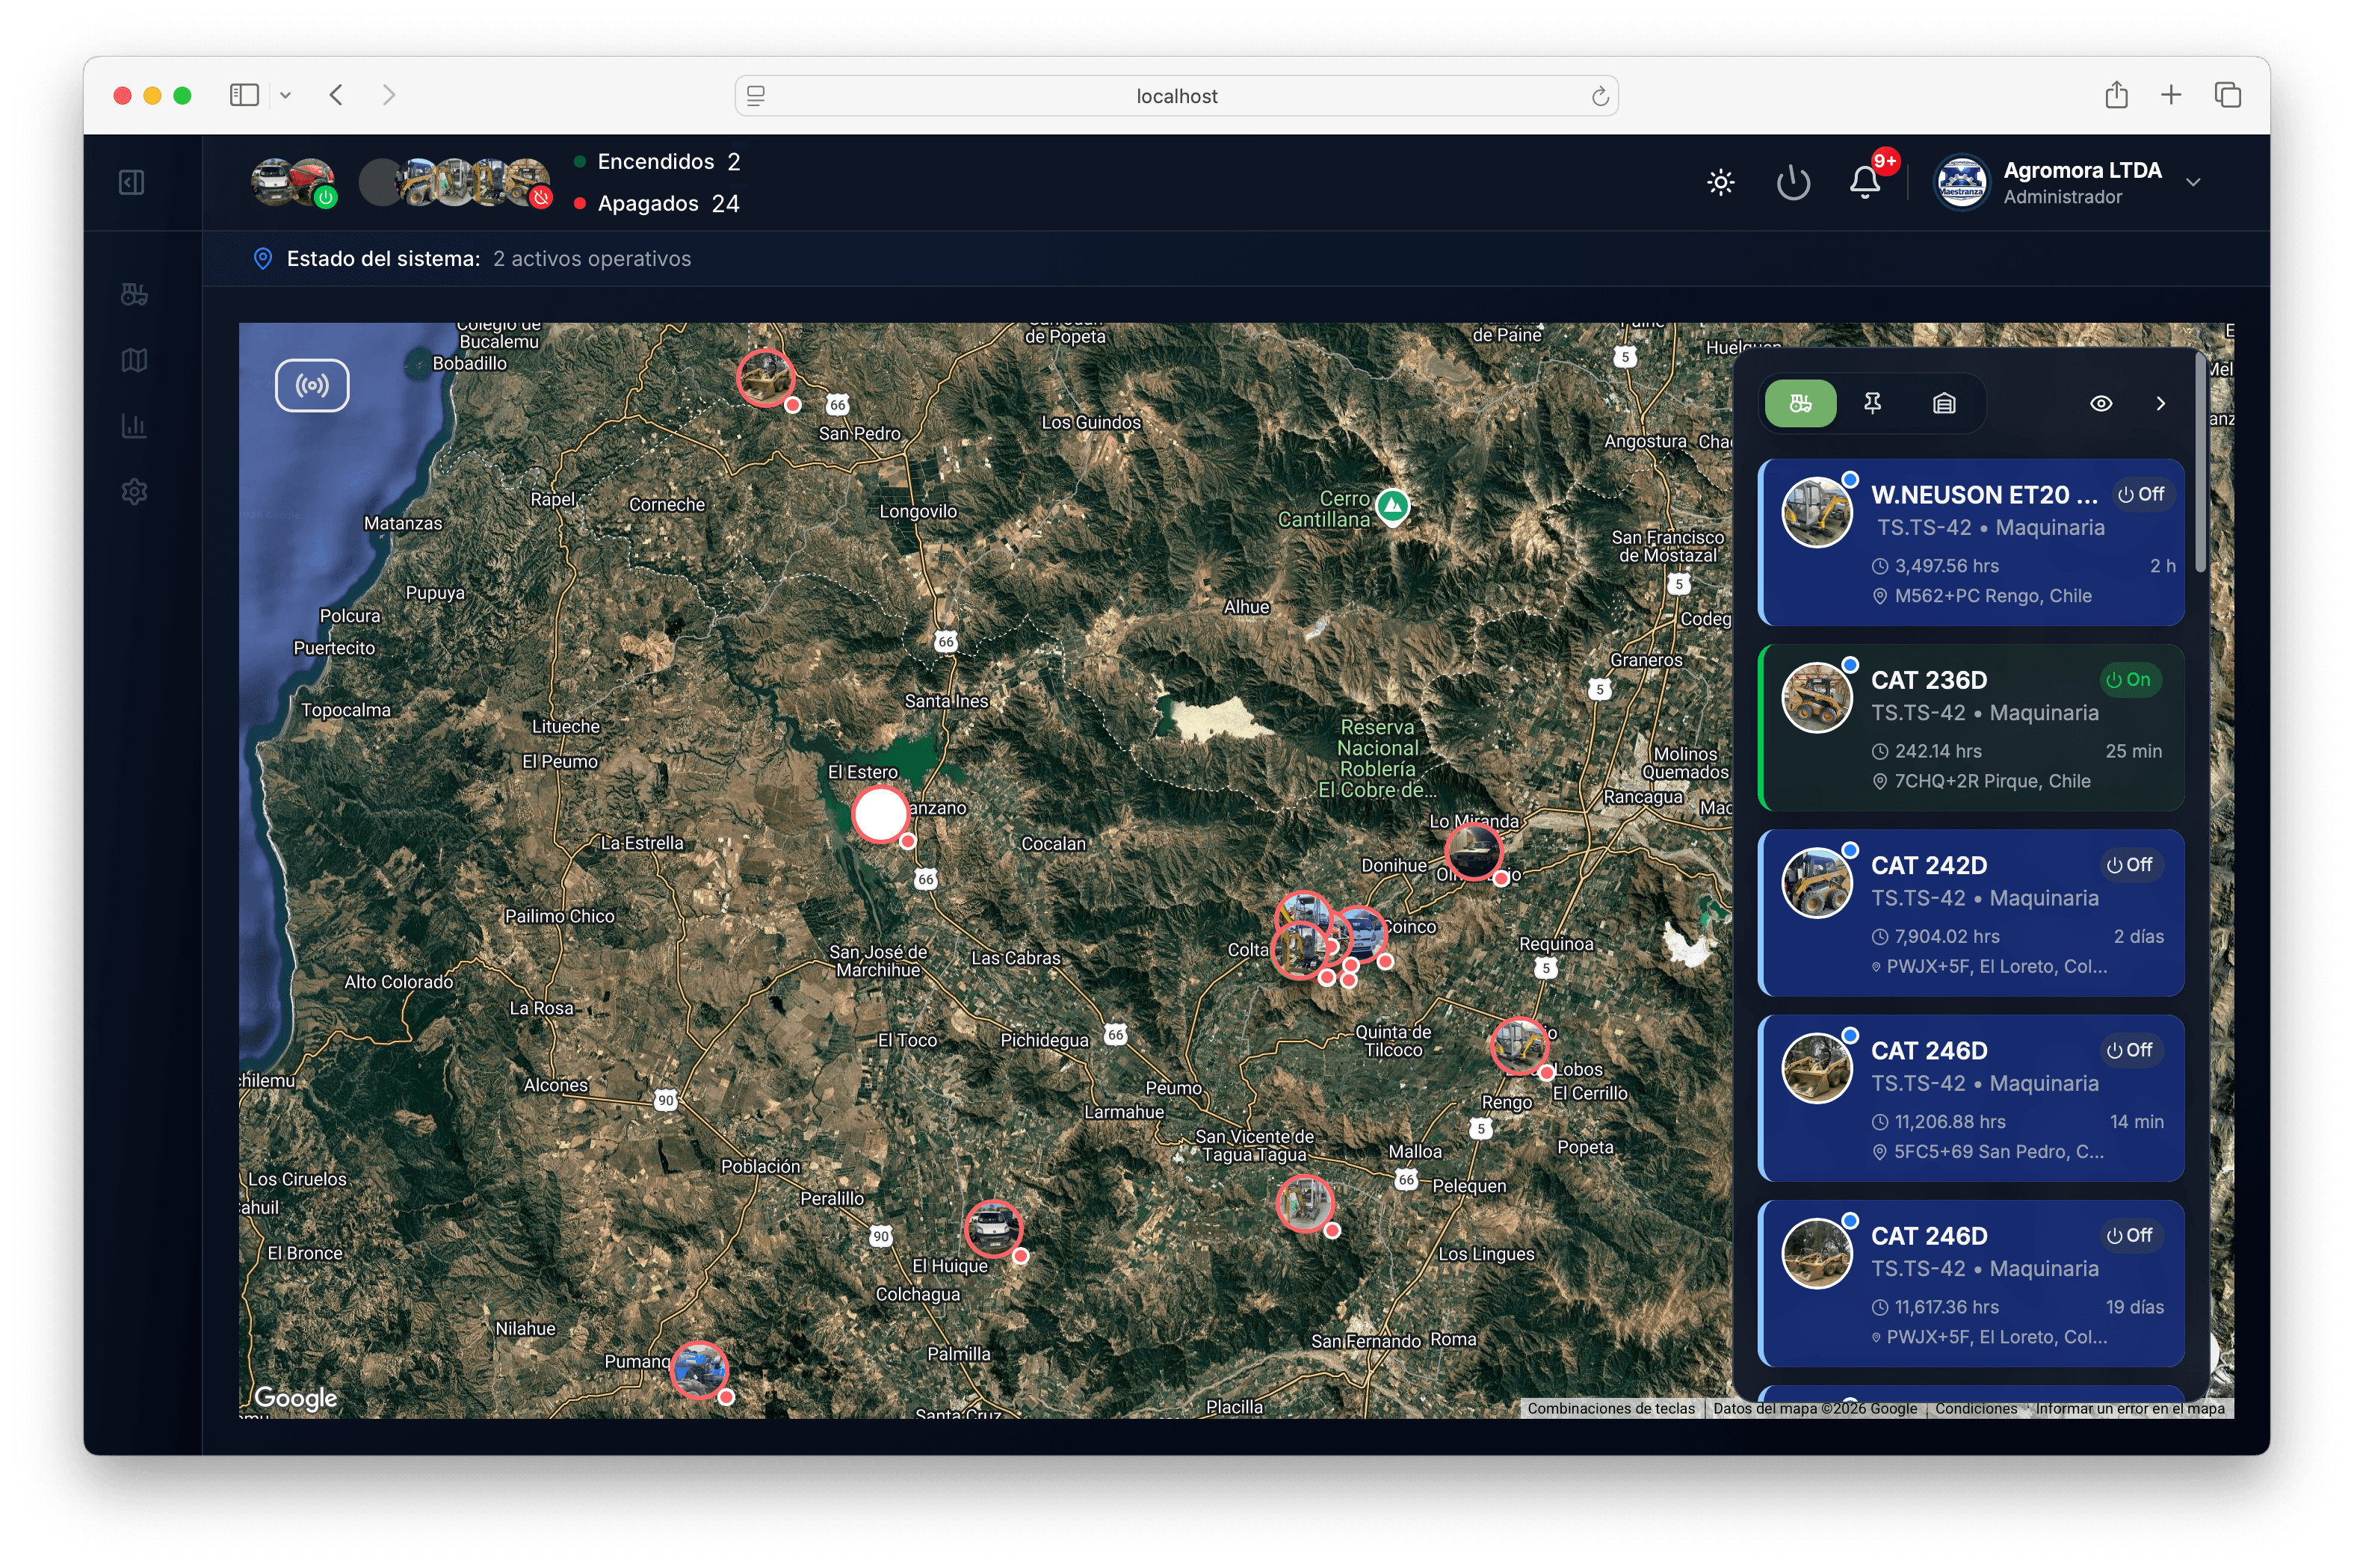Image resolution: width=2354 pixels, height=1566 pixels.
Task: Expand the Agromora LTDA account menu
Action: (x=2193, y=182)
